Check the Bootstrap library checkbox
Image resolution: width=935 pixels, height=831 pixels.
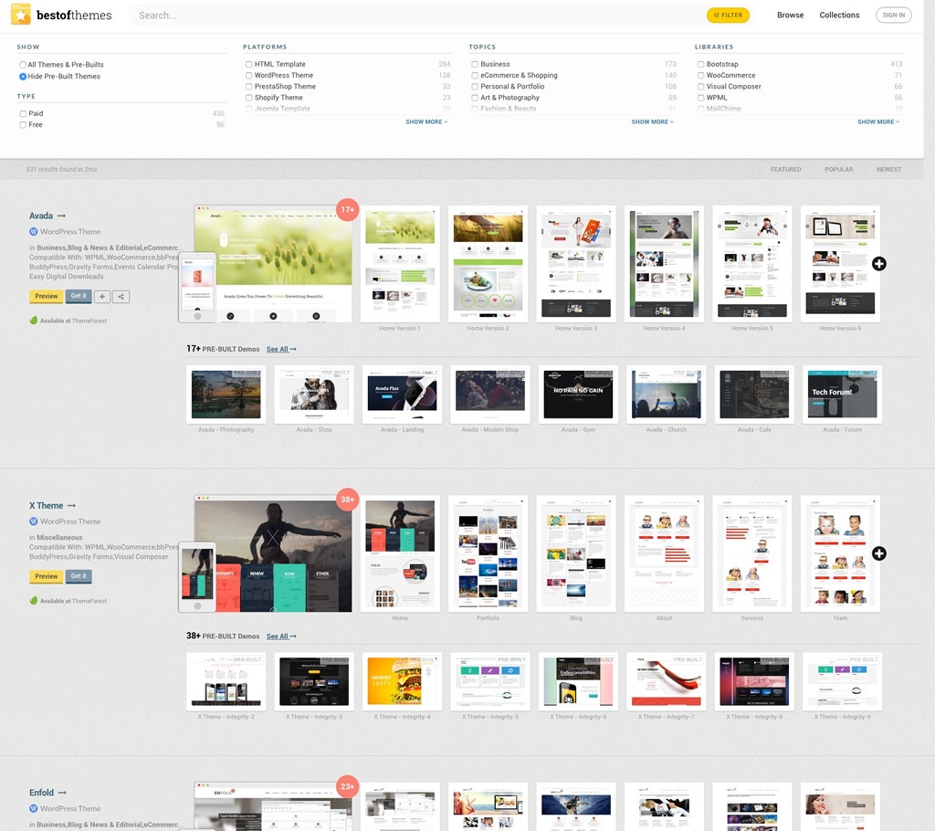click(x=700, y=64)
